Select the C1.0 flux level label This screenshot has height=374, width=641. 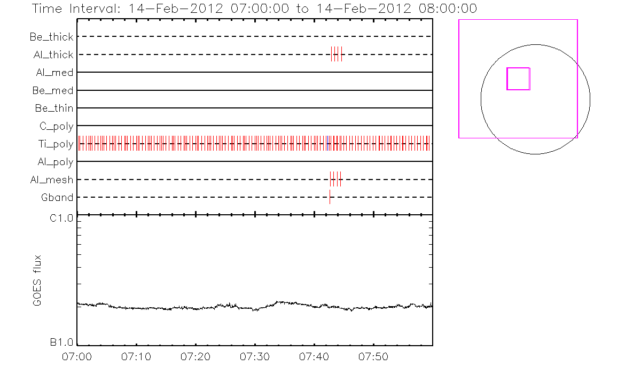tap(61, 219)
